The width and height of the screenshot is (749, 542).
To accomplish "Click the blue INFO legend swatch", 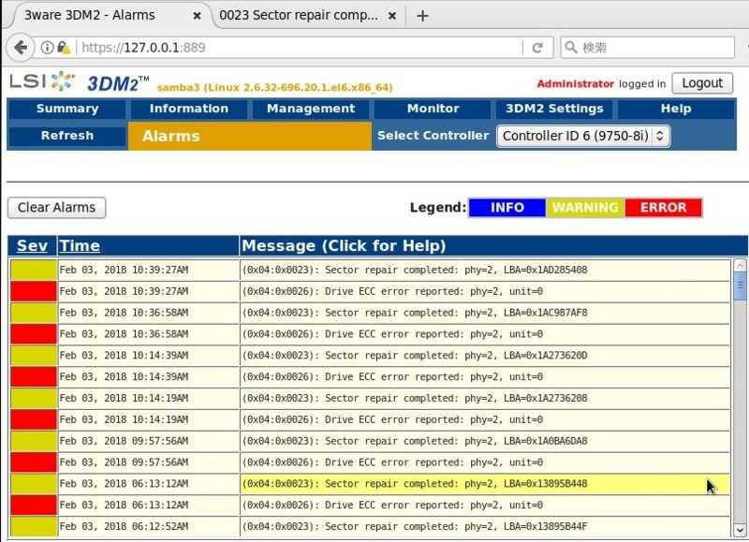I will click(507, 208).
